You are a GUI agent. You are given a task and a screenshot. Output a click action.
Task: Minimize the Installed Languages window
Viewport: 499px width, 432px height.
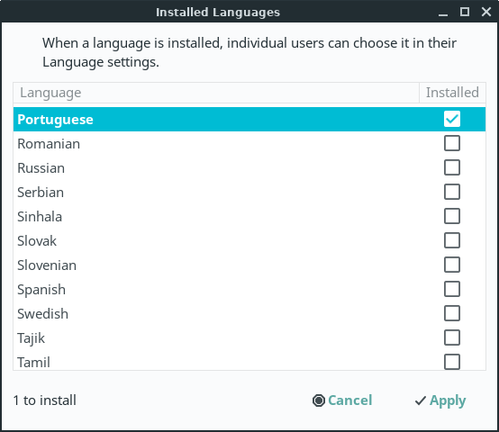[443, 13]
